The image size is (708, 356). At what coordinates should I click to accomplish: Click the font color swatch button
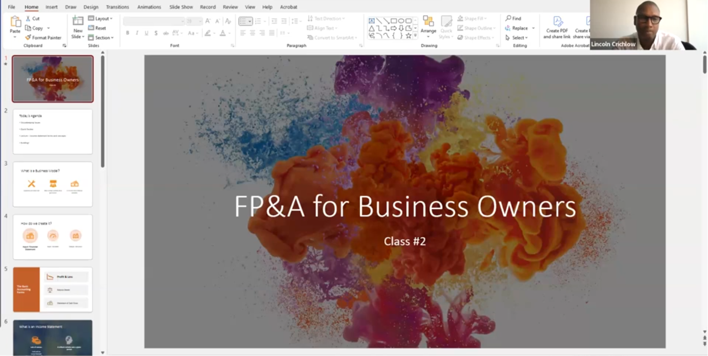[223, 33]
